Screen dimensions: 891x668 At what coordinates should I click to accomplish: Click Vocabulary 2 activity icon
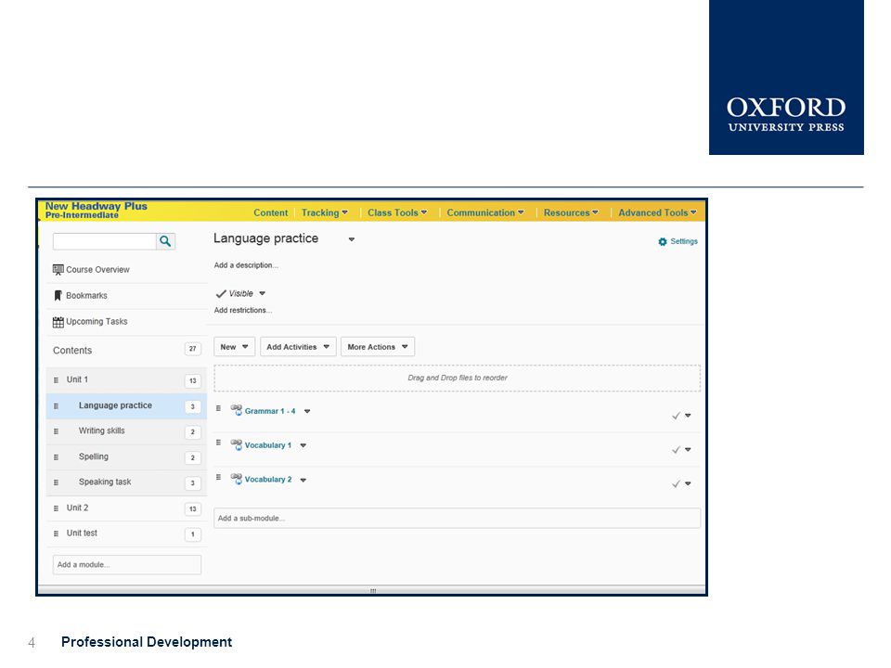pos(237,479)
